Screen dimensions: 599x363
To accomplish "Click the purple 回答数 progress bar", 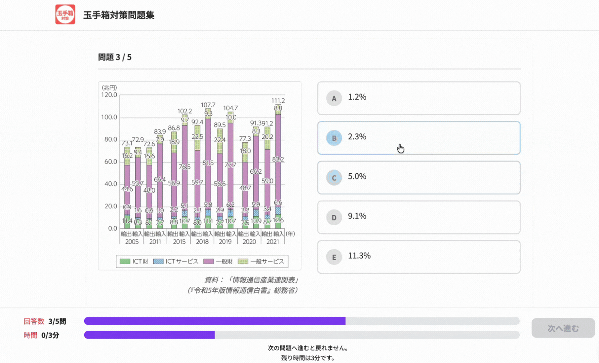I will point(215,320).
